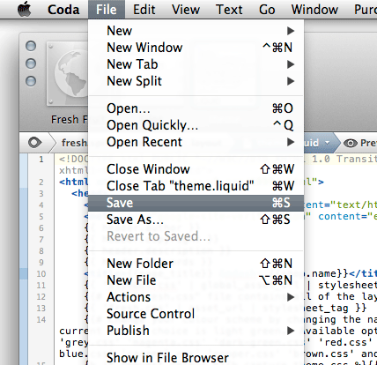Image resolution: width=377 pixels, height=365 pixels.
Task: Open the liquid syntax dropdown arrow
Action: [327, 143]
